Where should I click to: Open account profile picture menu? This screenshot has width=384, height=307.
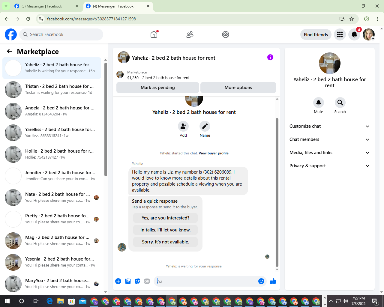click(x=369, y=34)
